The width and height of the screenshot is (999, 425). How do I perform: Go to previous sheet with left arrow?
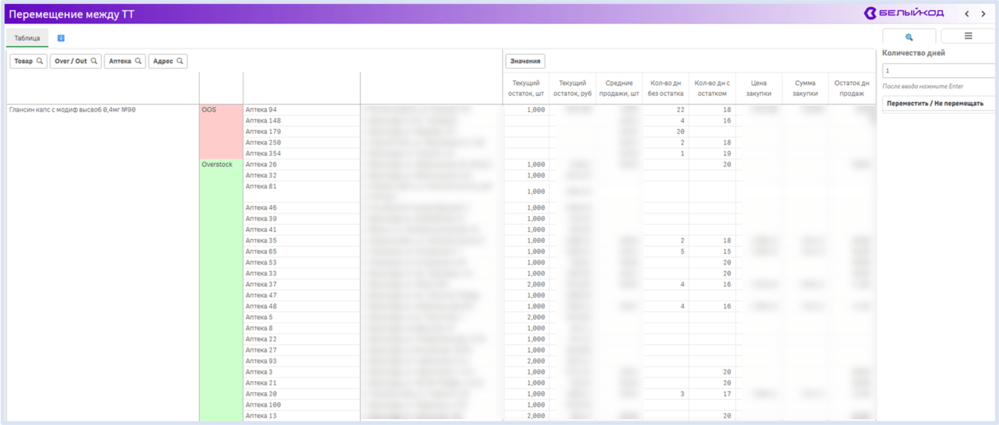click(967, 14)
